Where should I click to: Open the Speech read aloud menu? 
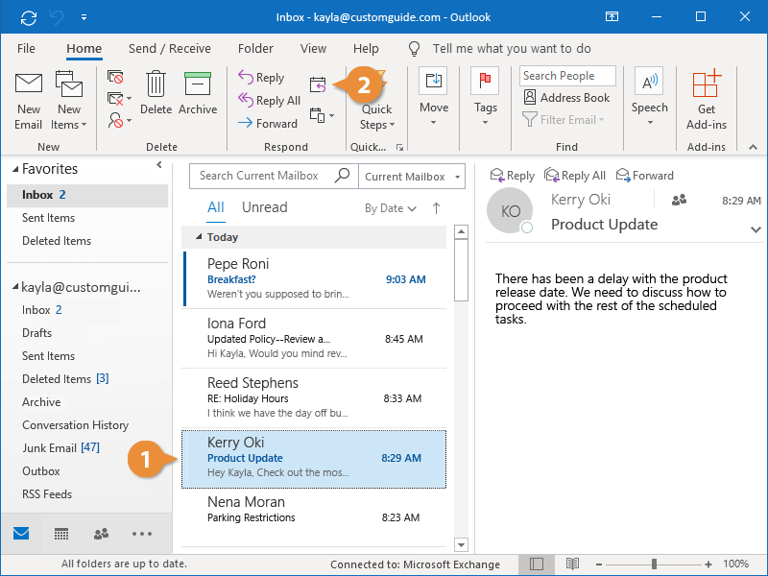point(650,97)
